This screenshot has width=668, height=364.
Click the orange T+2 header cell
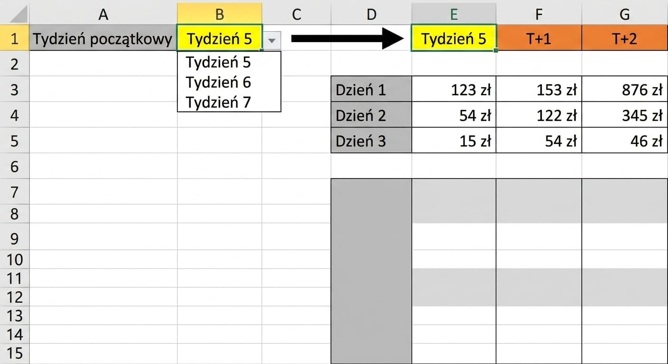tap(625, 38)
